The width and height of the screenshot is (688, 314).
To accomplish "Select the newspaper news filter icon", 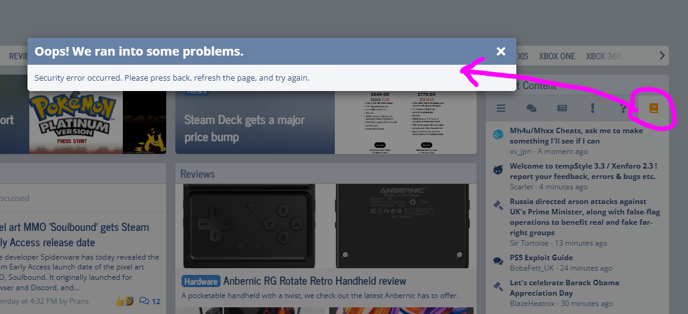I will coord(562,108).
